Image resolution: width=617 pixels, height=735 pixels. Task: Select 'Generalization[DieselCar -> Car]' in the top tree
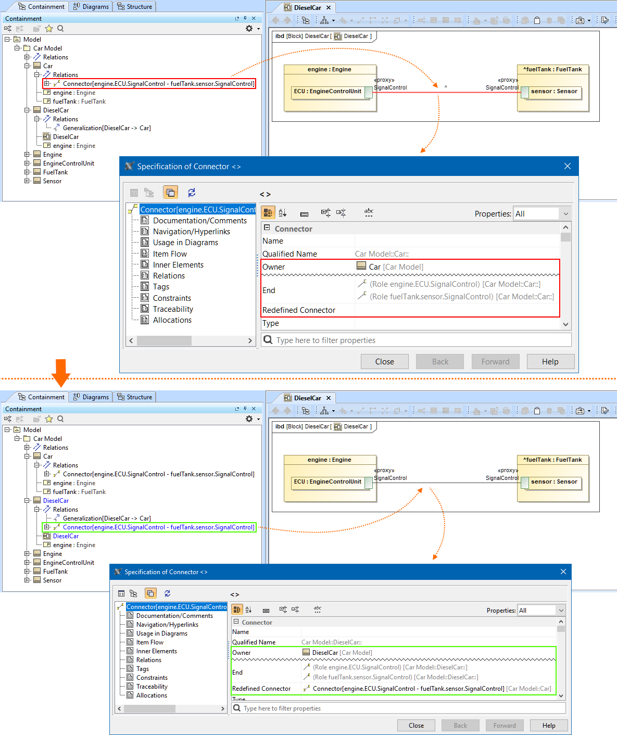[107, 128]
